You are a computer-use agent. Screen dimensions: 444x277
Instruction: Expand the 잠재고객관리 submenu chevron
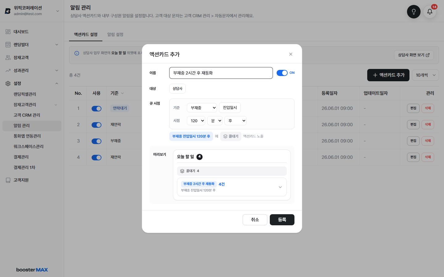point(56,105)
